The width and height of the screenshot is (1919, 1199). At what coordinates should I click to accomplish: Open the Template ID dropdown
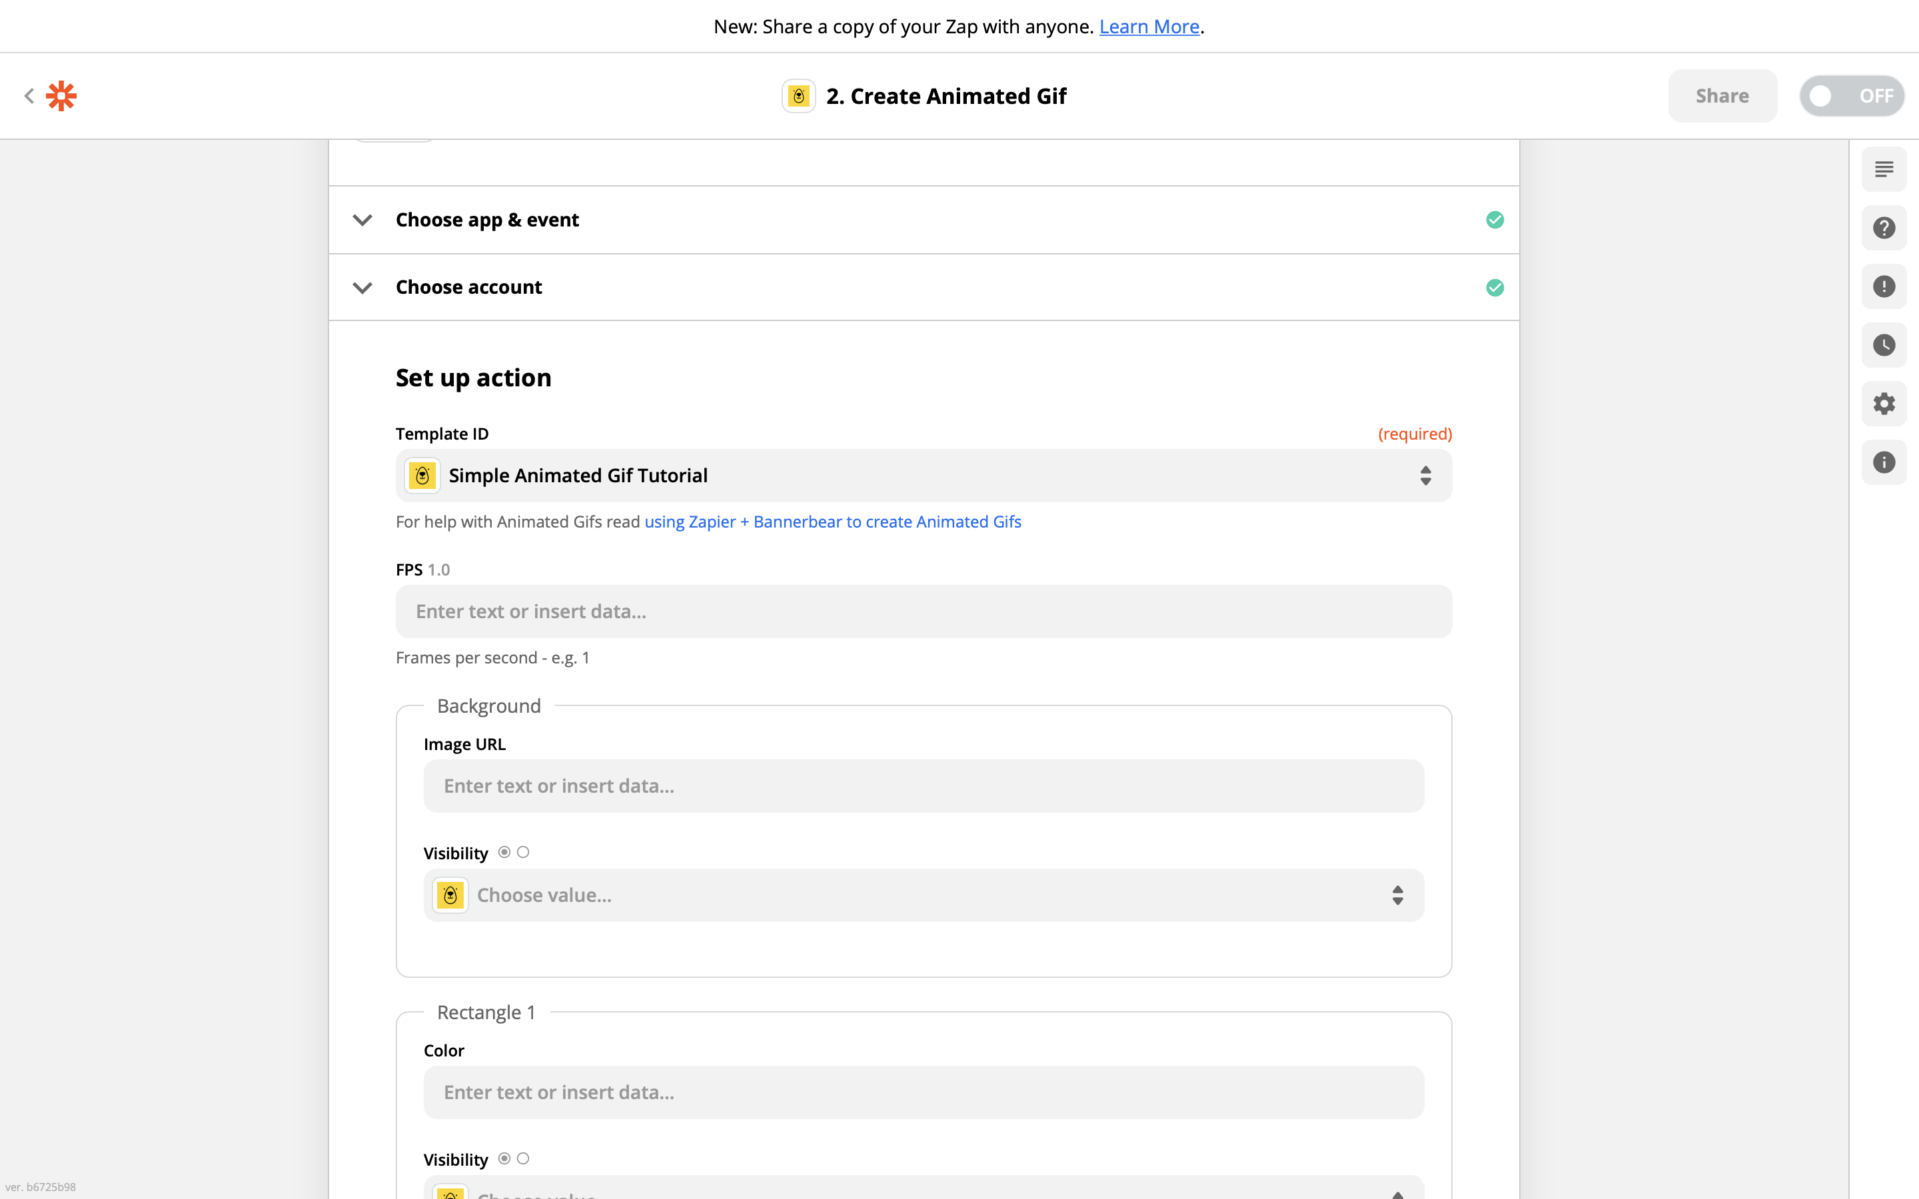pyautogui.click(x=923, y=476)
